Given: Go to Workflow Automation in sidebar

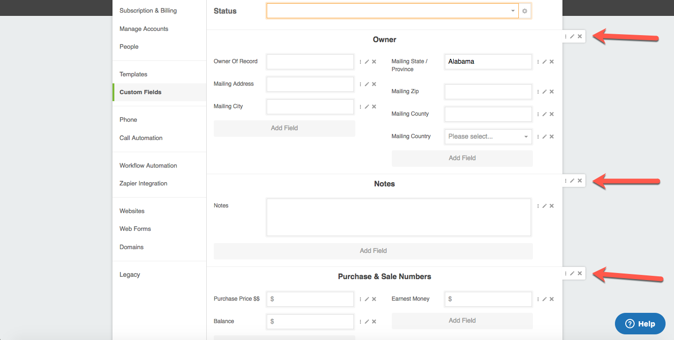Looking at the screenshot, I should pos(148,166).
